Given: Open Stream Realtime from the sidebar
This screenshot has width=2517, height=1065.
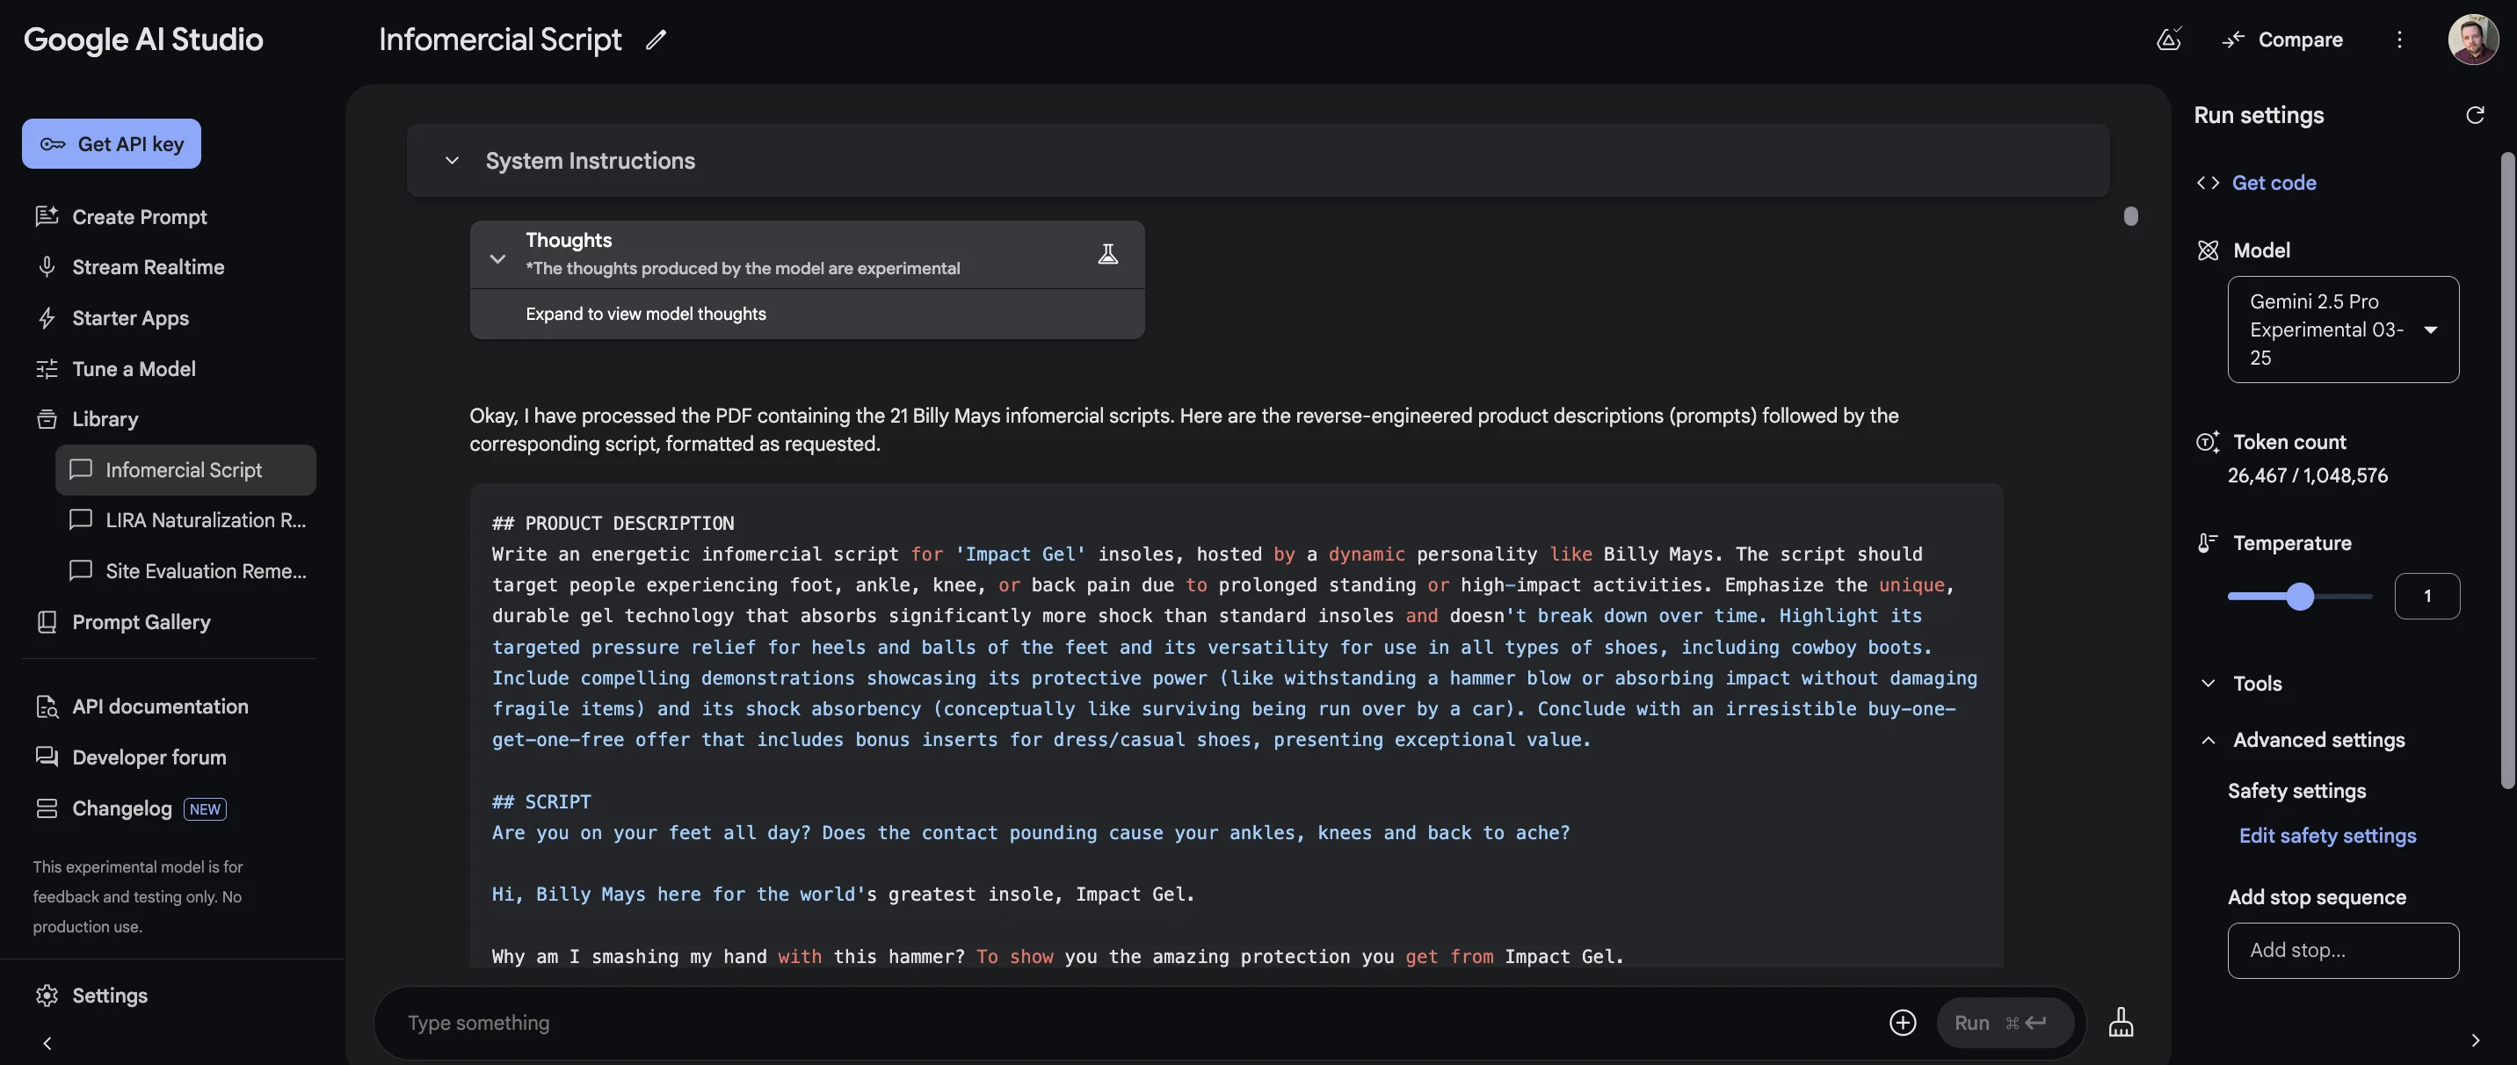Looking at the screenshot, I should point(148,267).
